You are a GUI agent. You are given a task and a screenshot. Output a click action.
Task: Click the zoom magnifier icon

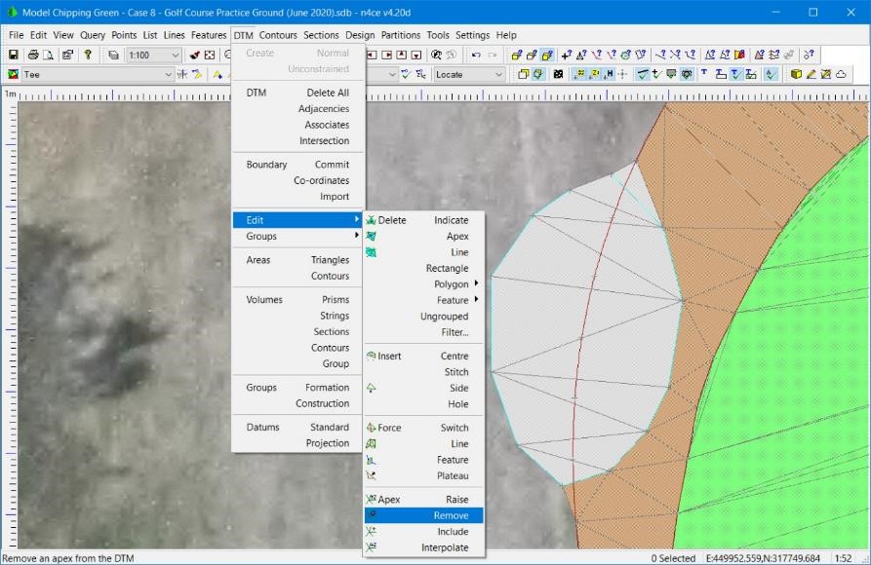(x=437, y=55)
